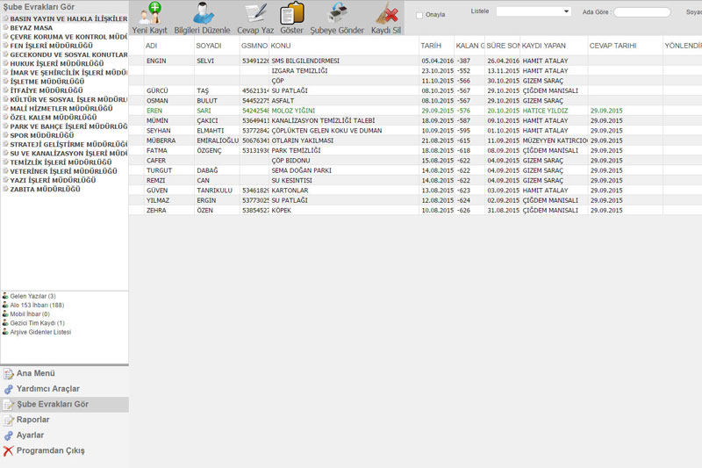Click Şubeye Gönder toolbar icon
Viewport: 702px width, 468px height.
(x=337, y=13)
